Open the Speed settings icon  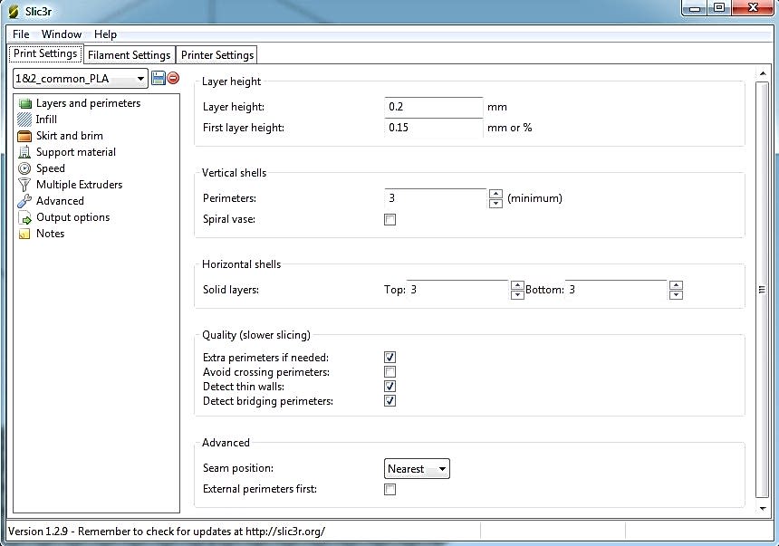pos(24,168)
